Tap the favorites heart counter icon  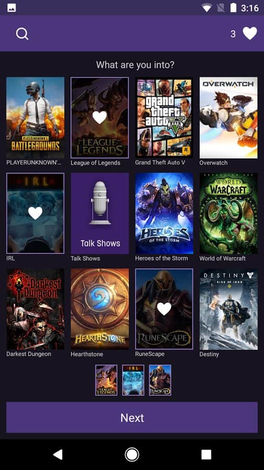(x=249, y=33)
